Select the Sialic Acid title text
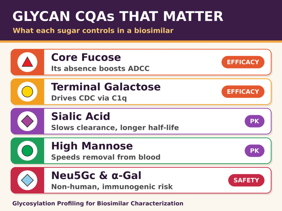282x211 pixels. 81,116
